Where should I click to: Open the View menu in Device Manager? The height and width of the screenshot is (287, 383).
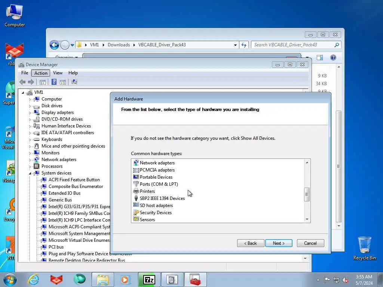[58, 73]
